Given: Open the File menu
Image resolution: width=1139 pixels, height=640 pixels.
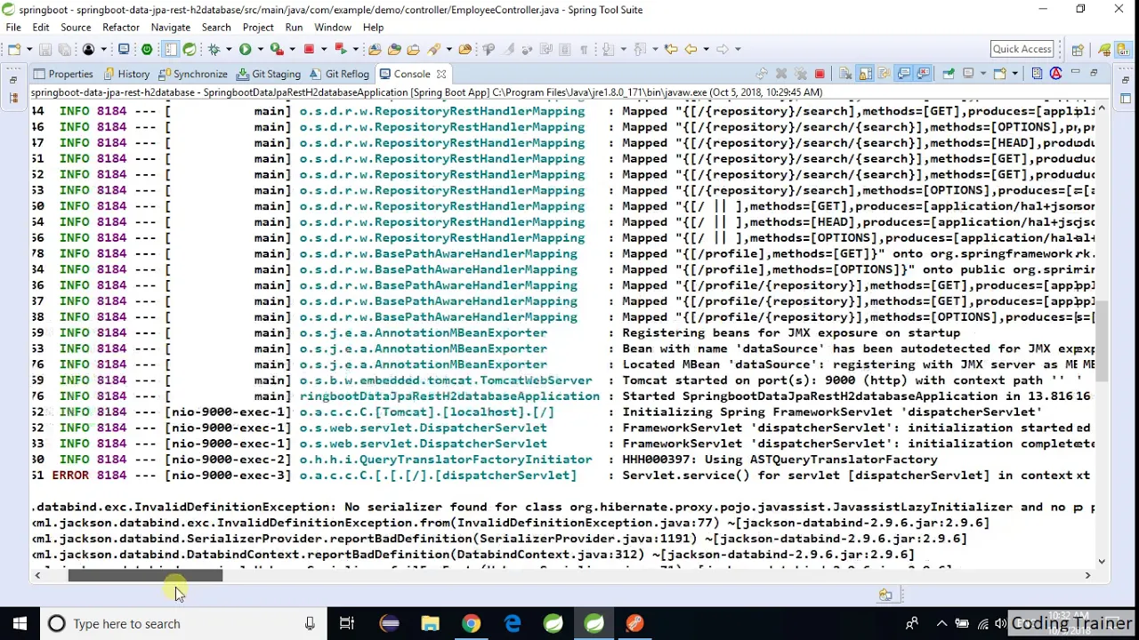Looking at the screenshot, I should pyautogui.click(x=13, y=28).
